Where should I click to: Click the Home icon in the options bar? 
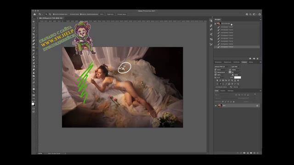pos(35,14)
